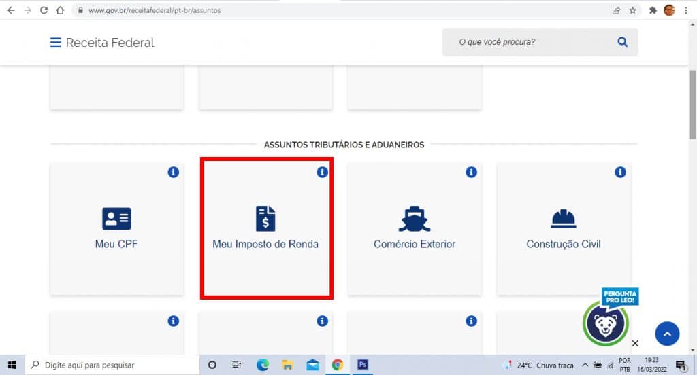This screenshot has width=697, height=375.
Task: Open the Chrome three-dot menu
Action: 686,10
